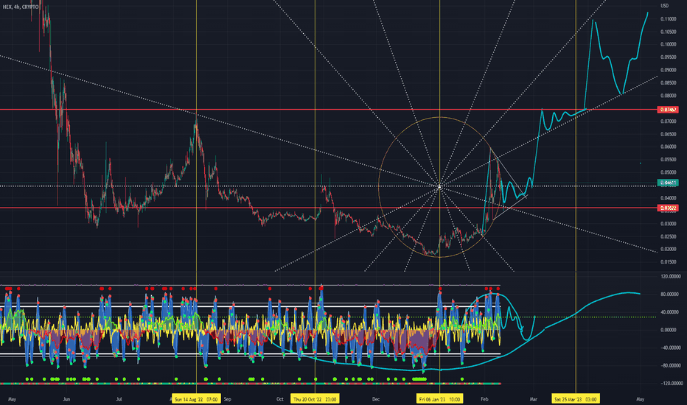Click the 0.10500 price axis value
Viewport: 687px width, 405px height.
pos(668,32)
